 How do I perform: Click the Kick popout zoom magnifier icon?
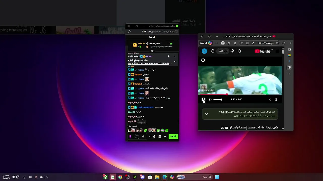coord(129,32)
